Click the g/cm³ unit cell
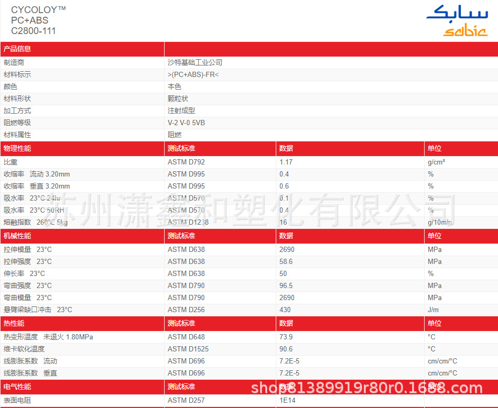 point(436,162)
